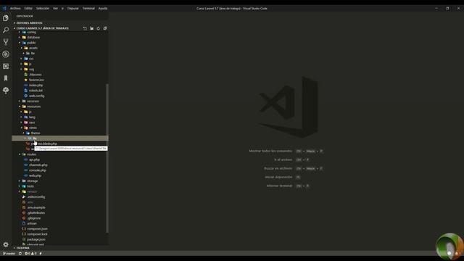Create a new folder in workspace
The image size is (464, 261).
pyautogui.click(x=92, y=28)
